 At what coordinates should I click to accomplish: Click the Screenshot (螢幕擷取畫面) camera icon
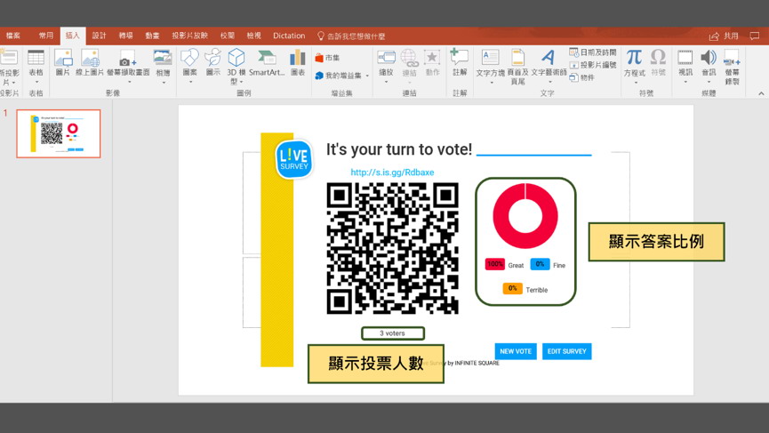coord(127,59)
